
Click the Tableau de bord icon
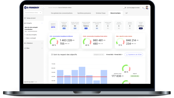(x=25, y=18)
